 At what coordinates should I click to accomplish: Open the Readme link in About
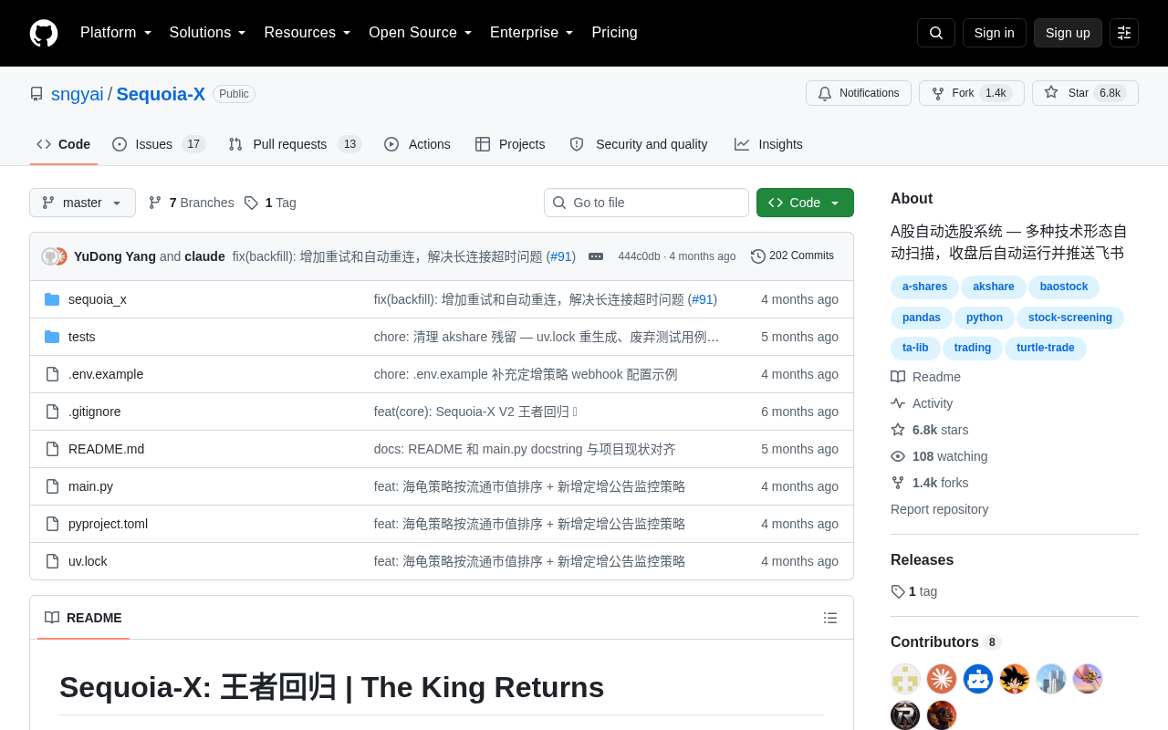pyautogui.click(x=925, y=377)
